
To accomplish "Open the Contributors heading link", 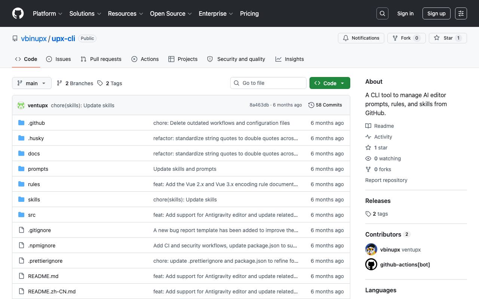I will click(388, 234).
